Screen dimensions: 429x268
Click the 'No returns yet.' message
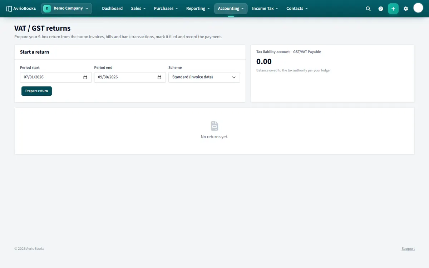point(214,137)
